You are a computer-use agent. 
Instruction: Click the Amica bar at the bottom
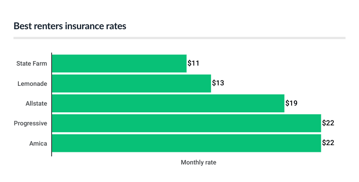click(x=186, y=143)
